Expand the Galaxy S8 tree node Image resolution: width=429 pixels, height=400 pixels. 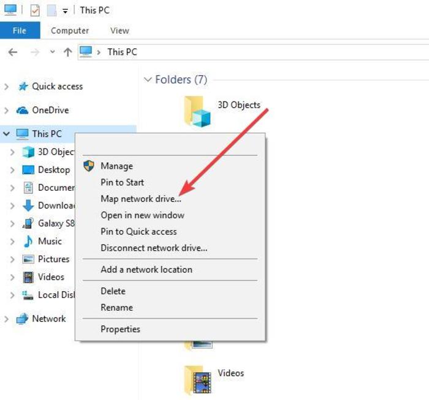(x=12, y=224)
